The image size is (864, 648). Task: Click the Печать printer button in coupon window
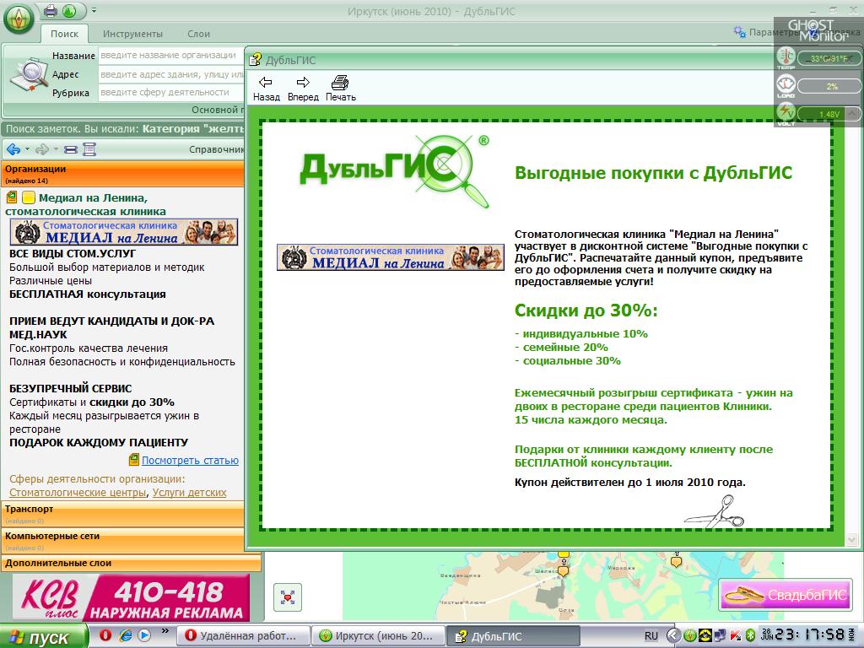(341, 89)
